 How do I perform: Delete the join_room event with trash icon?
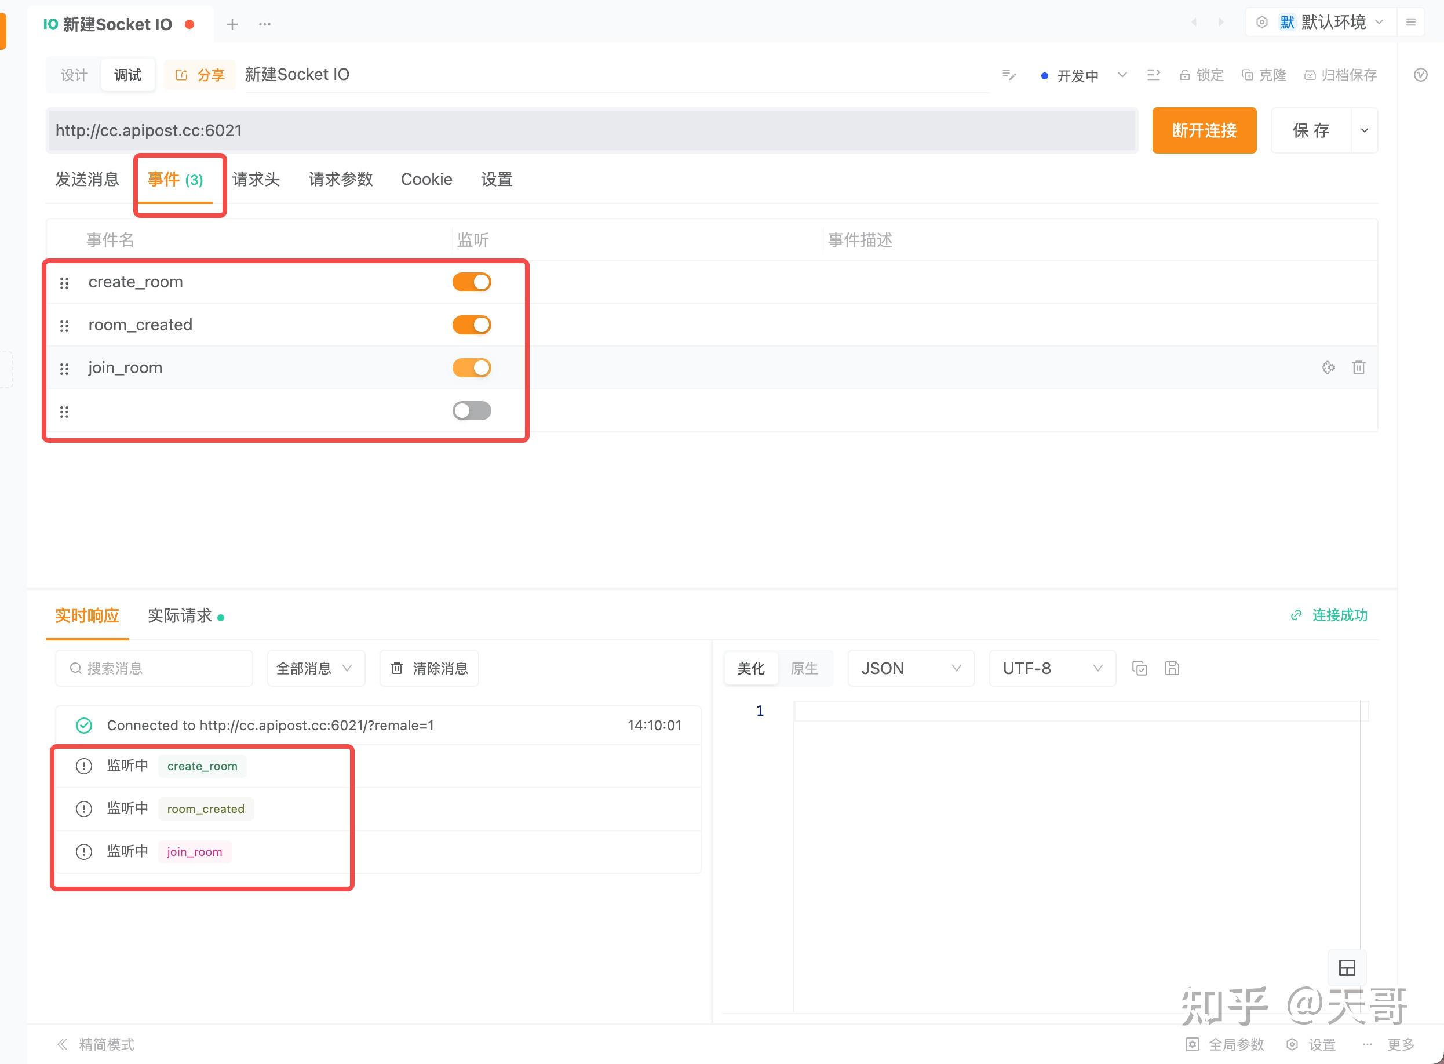(x=1359, y=367)
